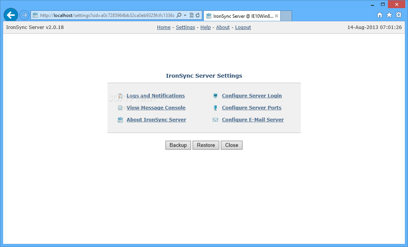Click the IronSync Server Settings heading
This screenshot has height=247, width=408.
(x=204, y=76)
